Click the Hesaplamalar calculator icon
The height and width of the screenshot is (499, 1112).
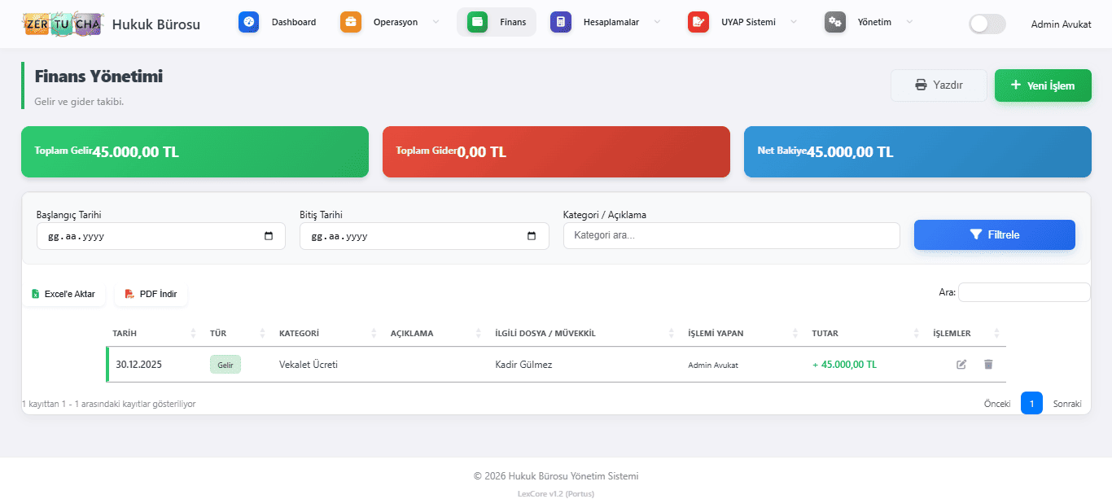(561, 22)
